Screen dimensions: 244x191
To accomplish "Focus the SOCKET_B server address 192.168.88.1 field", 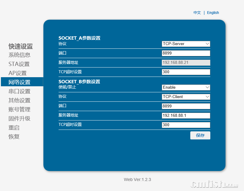I will [186, 116].
